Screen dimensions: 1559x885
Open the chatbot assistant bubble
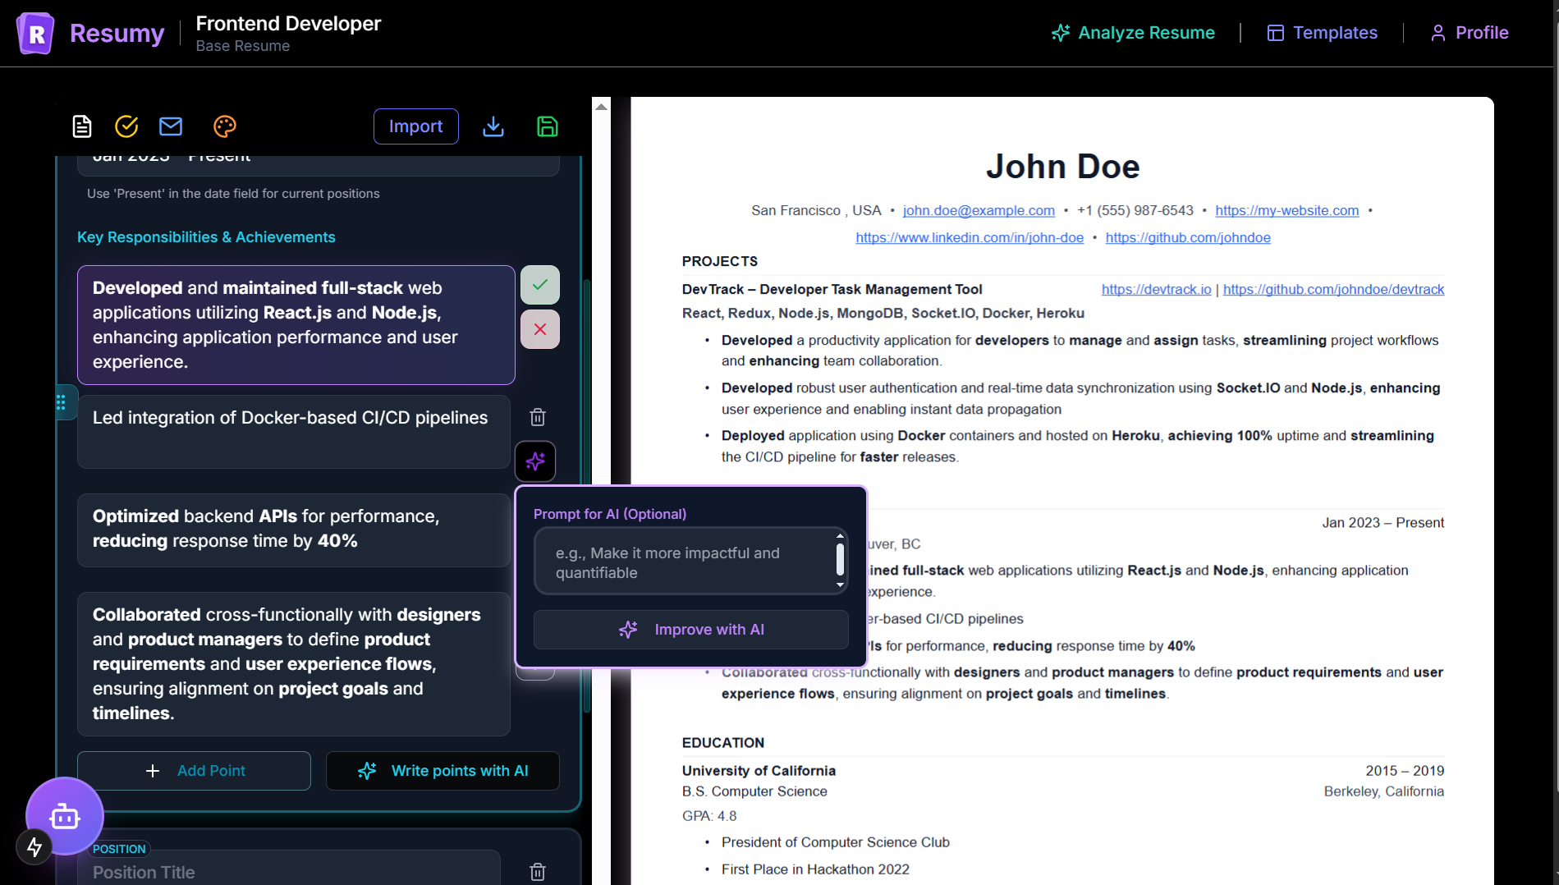pos(65,816)
